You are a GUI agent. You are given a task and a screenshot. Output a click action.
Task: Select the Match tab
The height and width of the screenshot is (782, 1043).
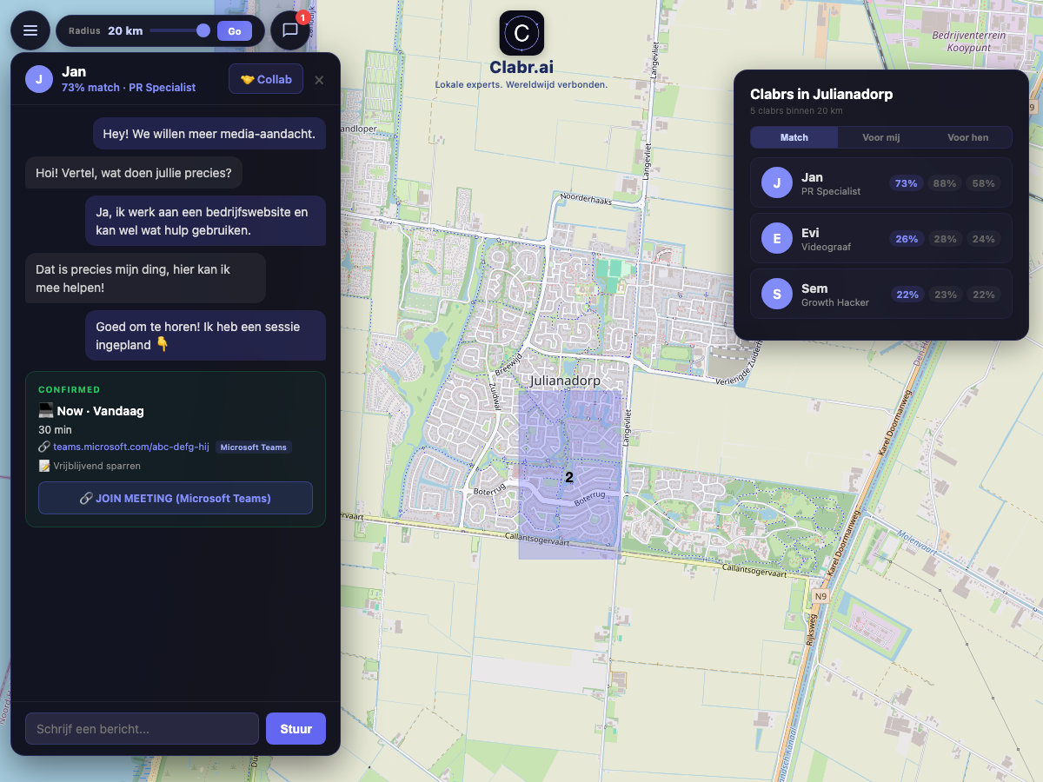click(x=794, y=137)
